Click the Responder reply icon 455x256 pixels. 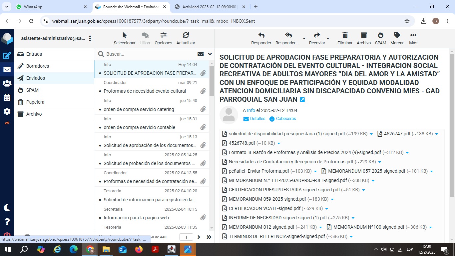pyautogui.click(x=261, y=35)
